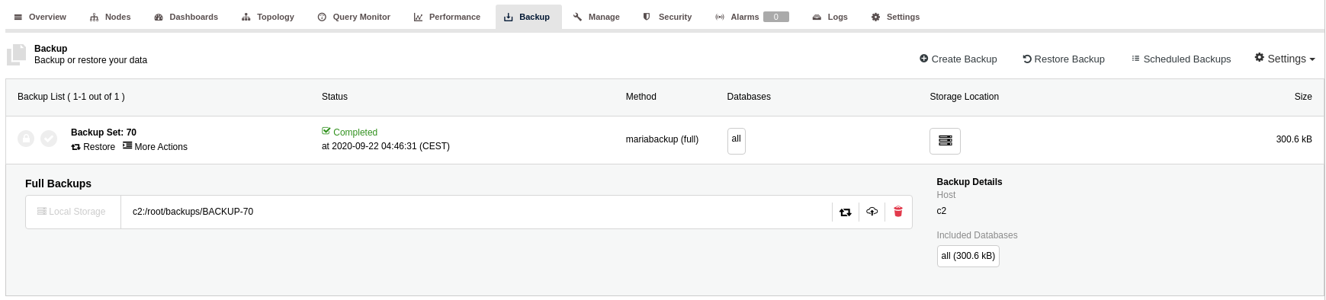The width and height of the screenshot is (1326, 300).
Task: Click the Backup page documents icon
Action: pos(17,55)
